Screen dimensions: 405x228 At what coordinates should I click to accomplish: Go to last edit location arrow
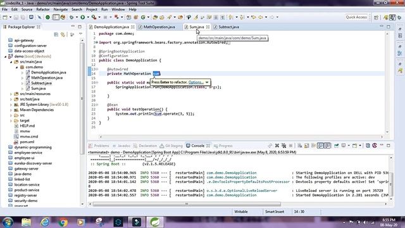tap(254, 17)
